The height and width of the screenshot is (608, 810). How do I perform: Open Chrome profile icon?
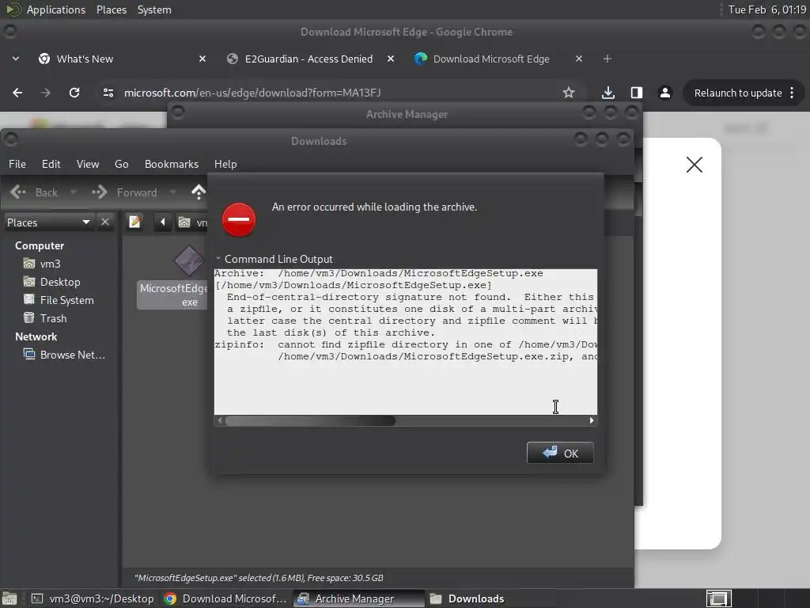coord(664,93)
